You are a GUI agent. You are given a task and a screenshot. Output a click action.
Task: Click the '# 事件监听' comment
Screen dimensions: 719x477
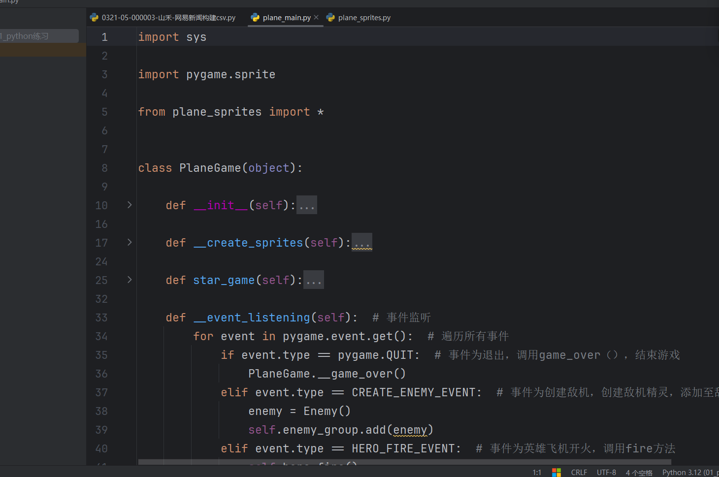(401, 318)
